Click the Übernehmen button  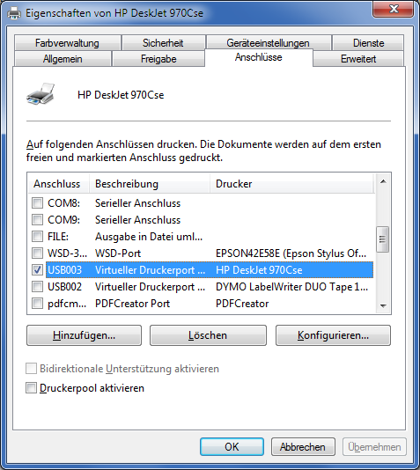tap(374, 446)
